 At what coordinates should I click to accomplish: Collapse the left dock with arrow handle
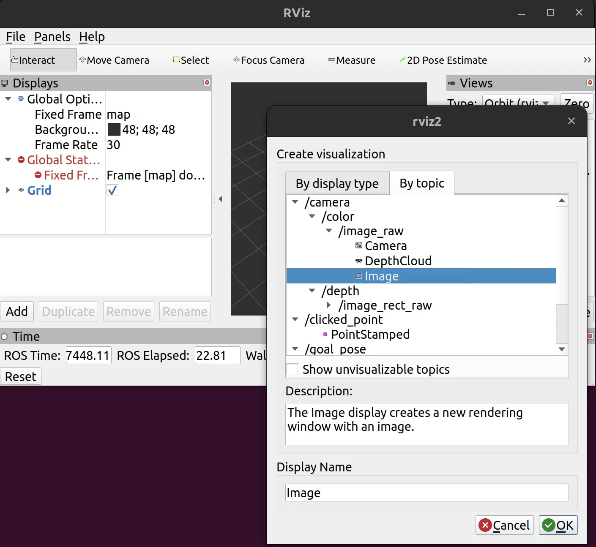coord(220,199)
